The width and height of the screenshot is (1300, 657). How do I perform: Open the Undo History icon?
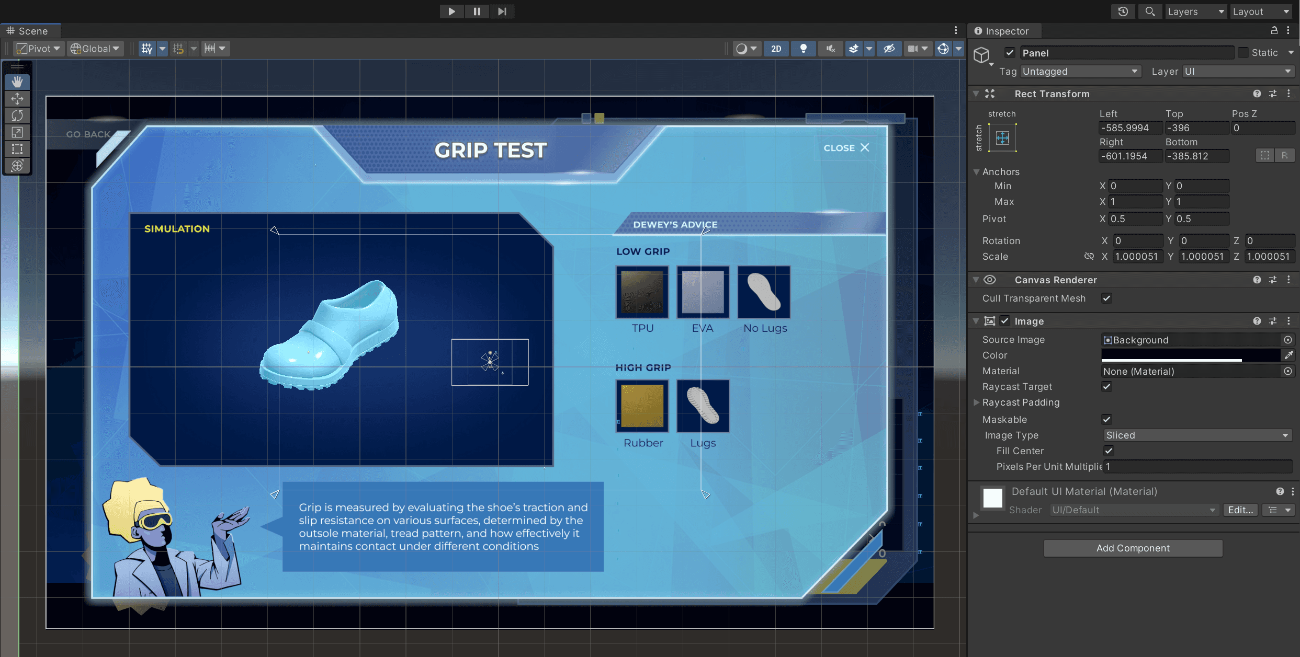click(x=1123, y=11)
